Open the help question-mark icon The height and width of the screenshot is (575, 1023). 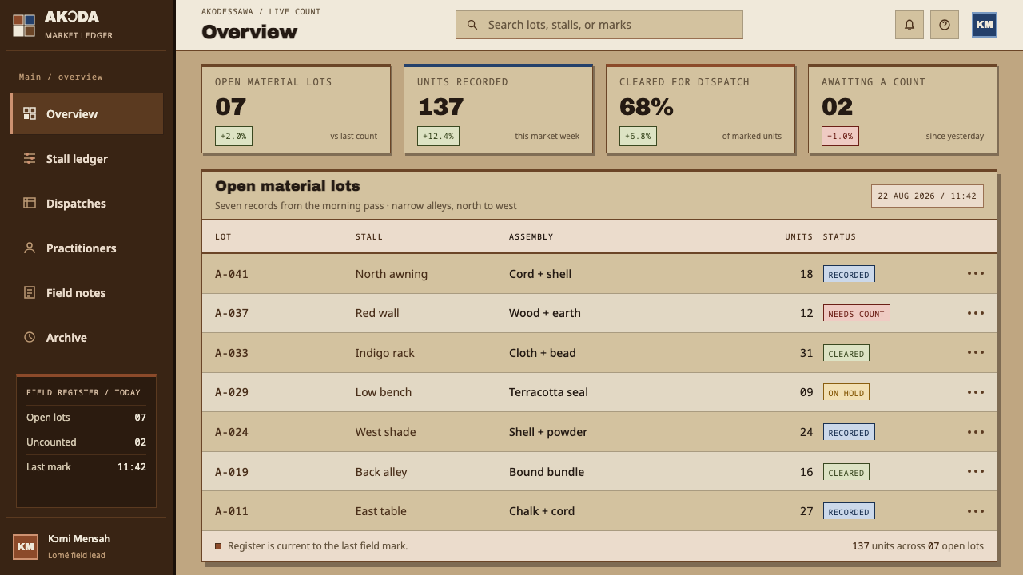tap(945, 25)
